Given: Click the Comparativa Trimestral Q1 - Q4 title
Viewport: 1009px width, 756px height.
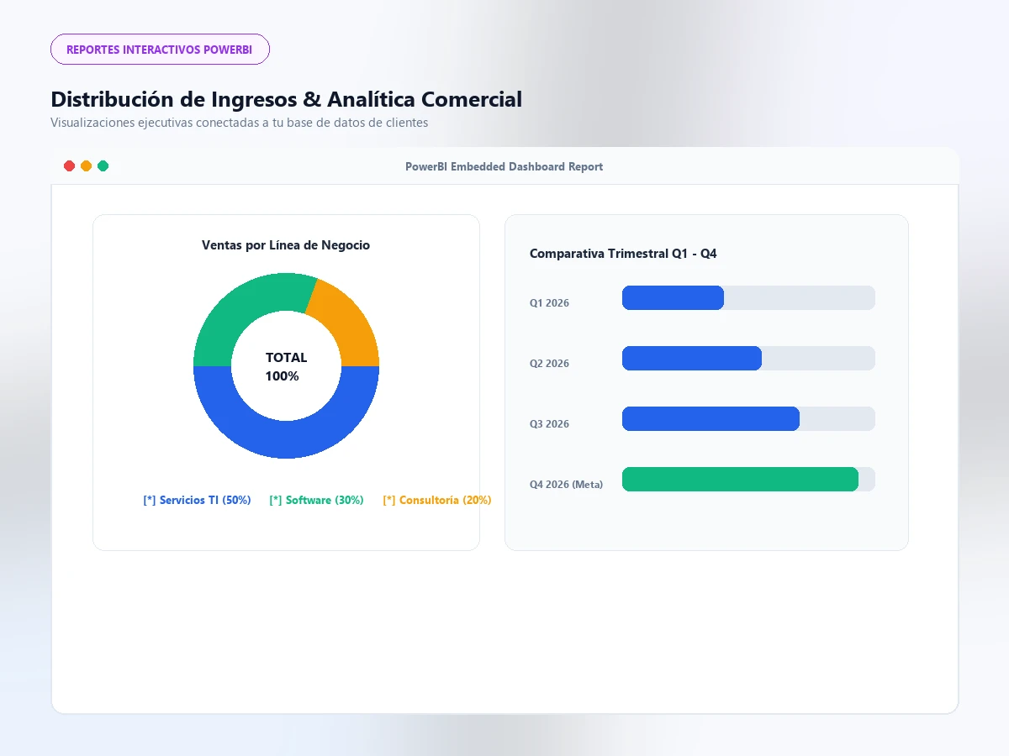Looking at the screenshot, I should 623,254.
